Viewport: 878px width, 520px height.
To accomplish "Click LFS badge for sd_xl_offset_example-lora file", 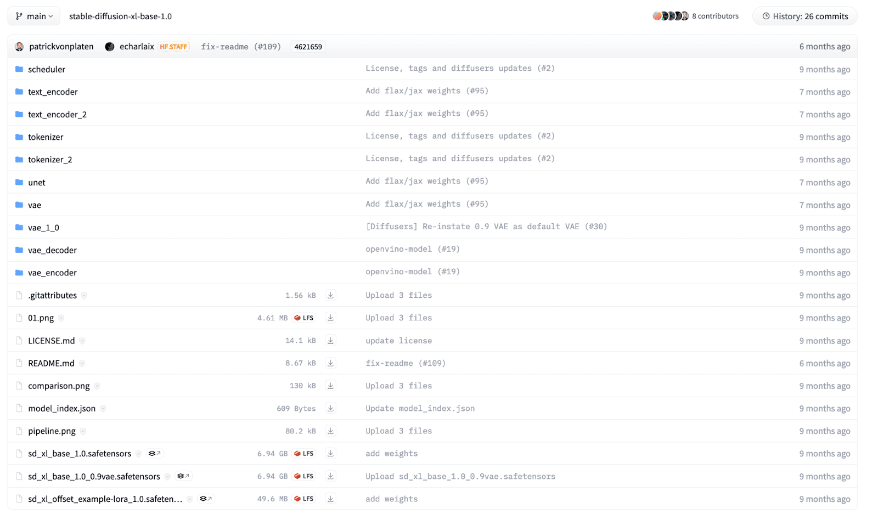I will pos(303,499).
